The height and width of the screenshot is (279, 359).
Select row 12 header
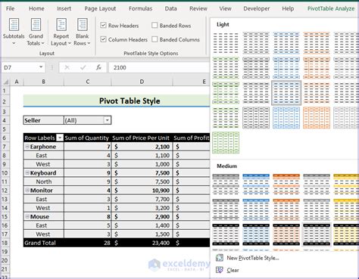click(x=5, y=191)
